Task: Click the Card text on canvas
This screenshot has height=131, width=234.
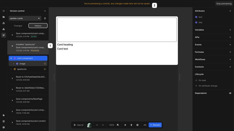Action: pyautogui.click(x=63, y=49)
